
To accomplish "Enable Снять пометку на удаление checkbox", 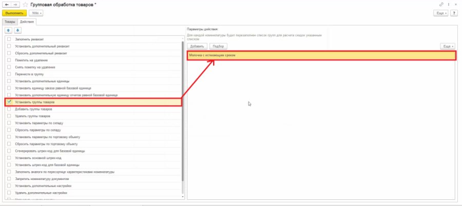I will tap(9, 67).
